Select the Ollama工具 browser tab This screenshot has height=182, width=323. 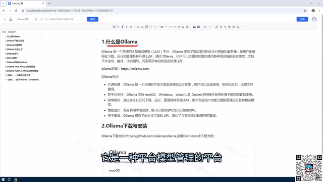point(26,4)
